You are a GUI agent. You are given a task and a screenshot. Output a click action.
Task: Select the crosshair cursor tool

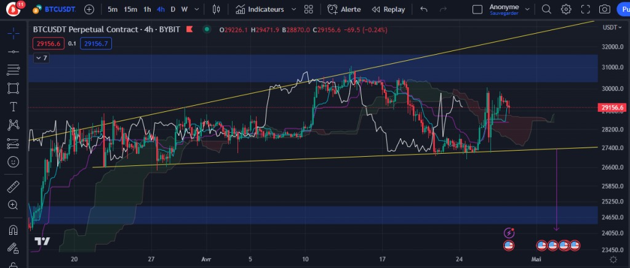(14, 34)
